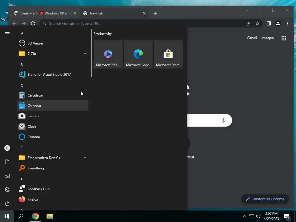The image size is (296, 222).
Task: Click the Windows Start button
Action: pyautogui.click(x=7, y=216)
